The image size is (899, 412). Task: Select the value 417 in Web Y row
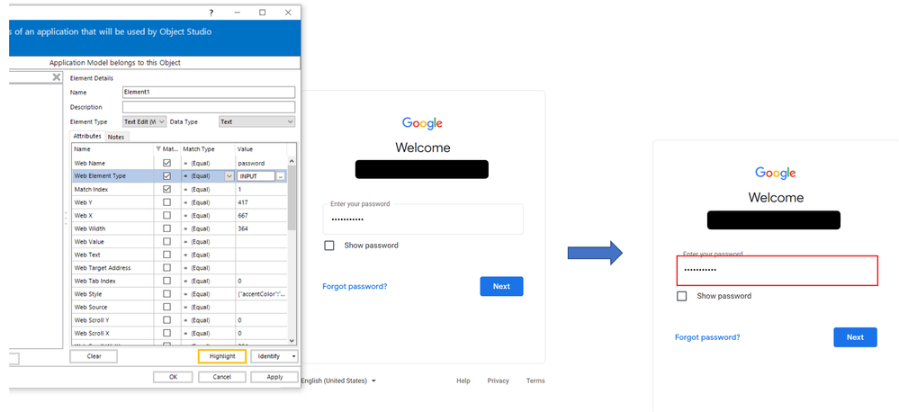(242, 202)
